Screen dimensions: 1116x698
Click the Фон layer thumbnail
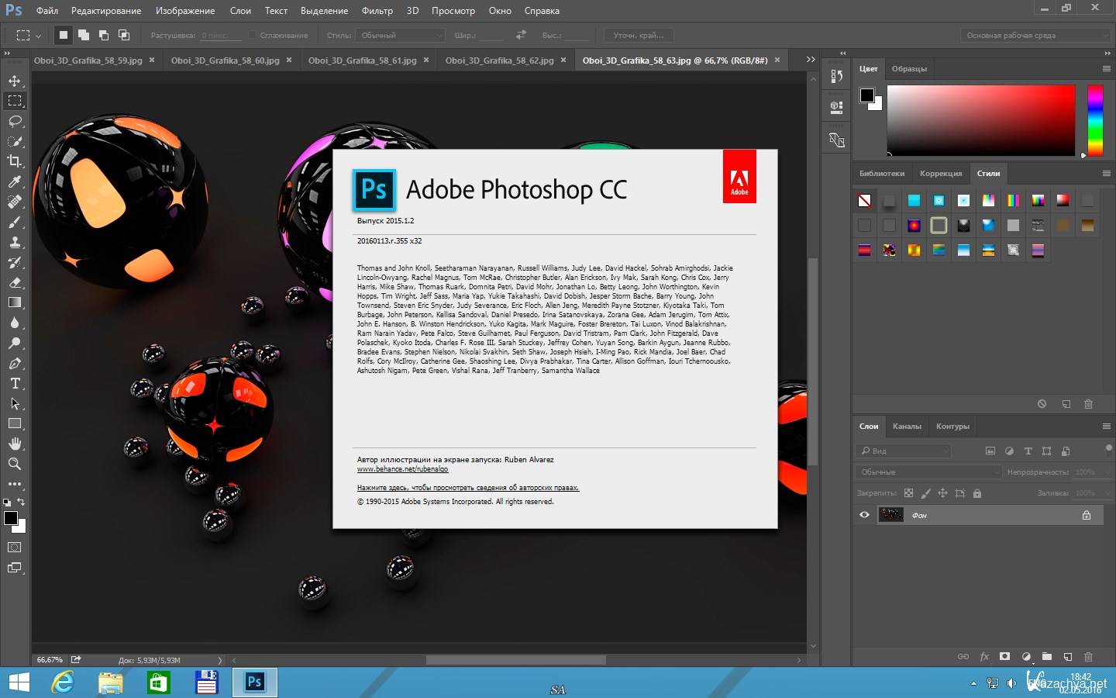pos(890,515)
